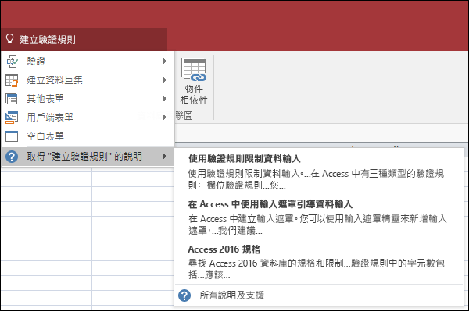Click the 建立資料巨集 table icon
This screenshot has height=311, width=469.
(x=12, y=80)
